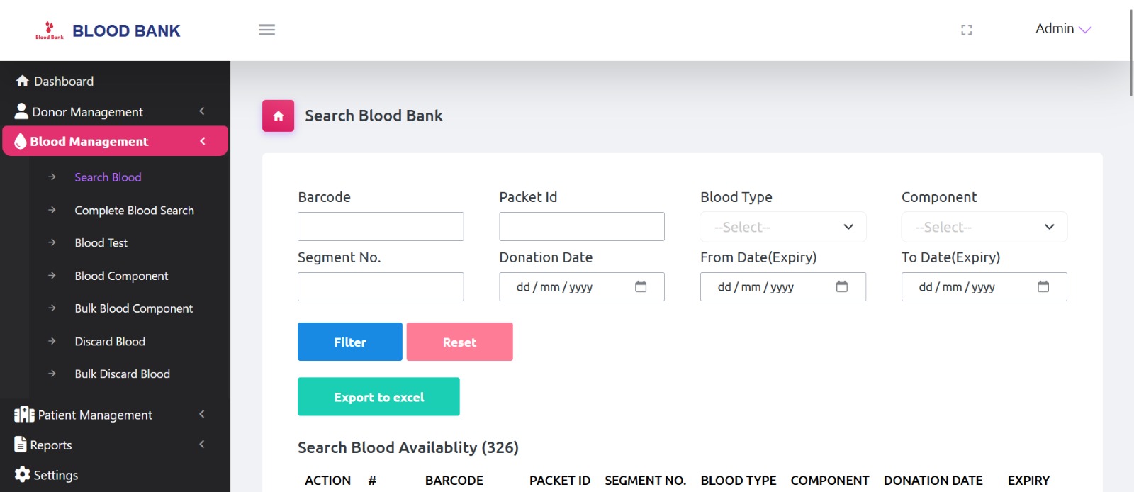Screen dimensions: 1134x492
Task: Click the Filter button
Action: (349, 341)
